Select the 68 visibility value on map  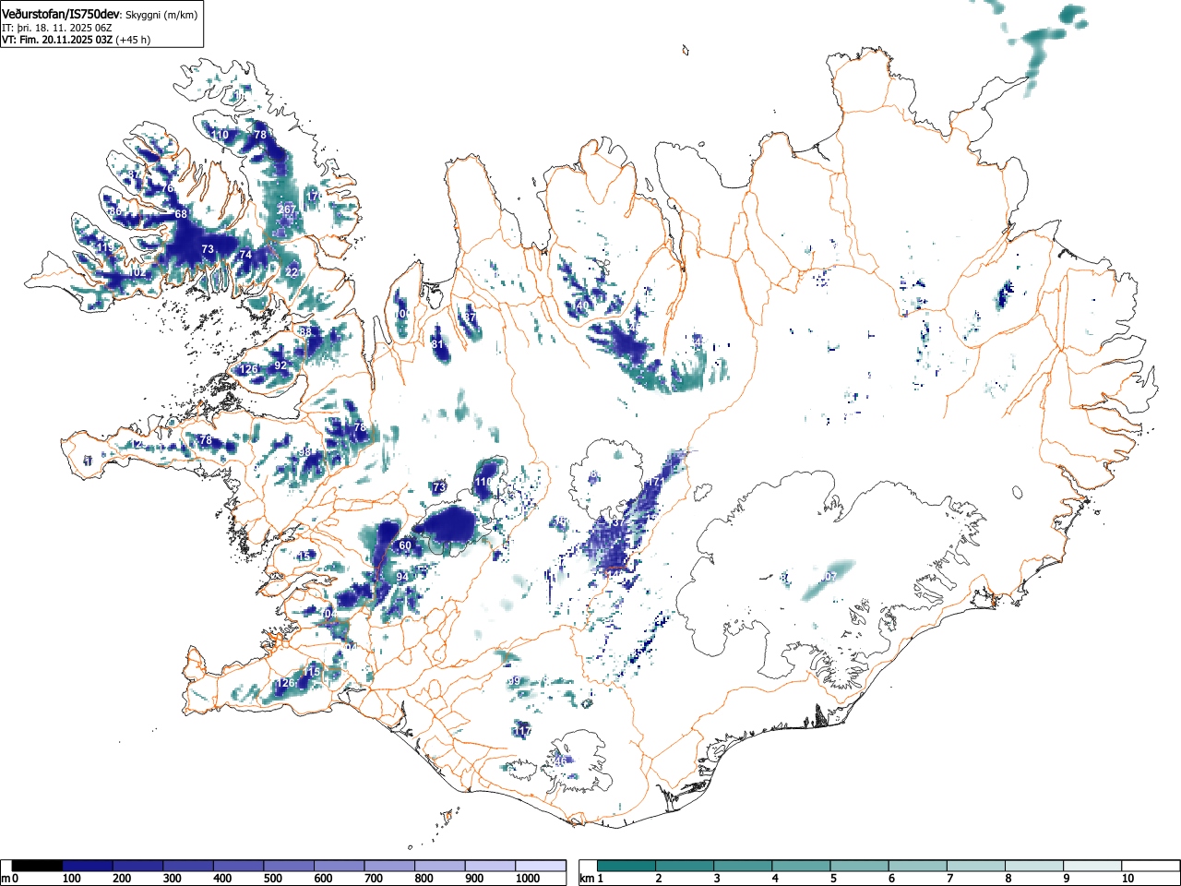pyautogui.click(x=181, y=214)
